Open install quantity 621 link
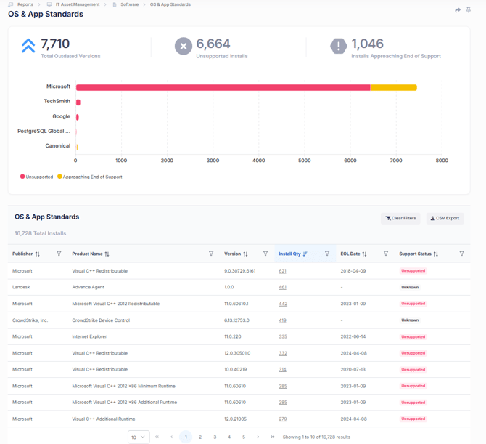486x444 pixels. coord(282,271)
